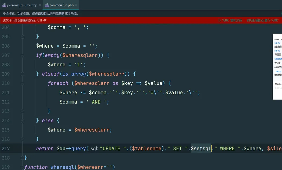Close the common.fun.php tab
This screenshot has height=170, width=282.
click(x=76, y=5)
